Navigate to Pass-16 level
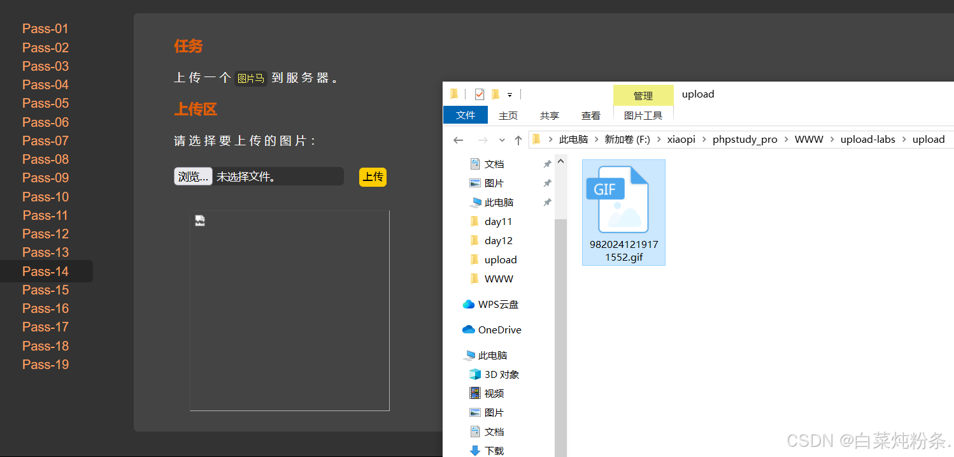The width and height of the screenshot is (954, 457). tap(45, 308)
